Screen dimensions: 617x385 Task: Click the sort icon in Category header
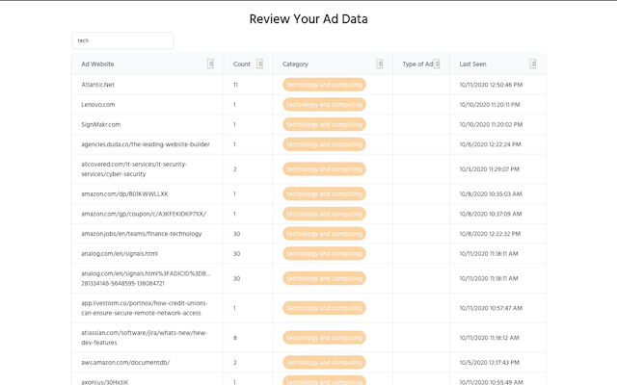click(379, 64)
